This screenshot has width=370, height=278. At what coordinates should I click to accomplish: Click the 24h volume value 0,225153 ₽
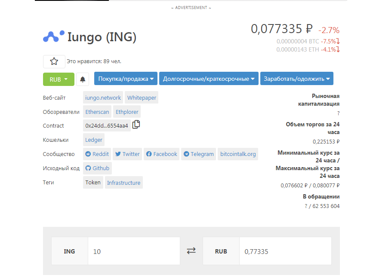(326, 142)
